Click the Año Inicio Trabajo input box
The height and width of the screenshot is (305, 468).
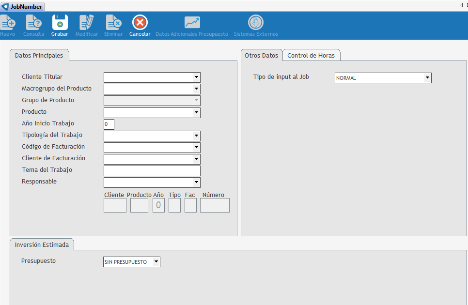(x=109, y=124)
